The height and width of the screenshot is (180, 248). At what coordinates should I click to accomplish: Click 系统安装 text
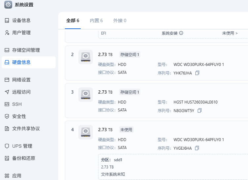coord(170,33)
